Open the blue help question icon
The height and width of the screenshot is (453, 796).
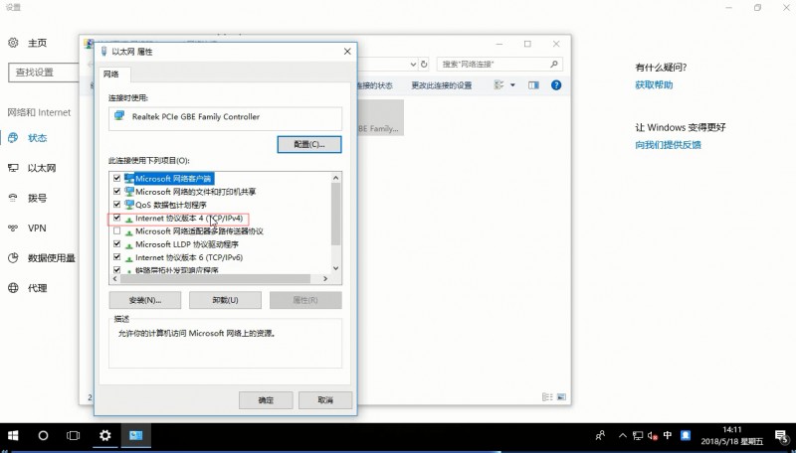point(556,85)
